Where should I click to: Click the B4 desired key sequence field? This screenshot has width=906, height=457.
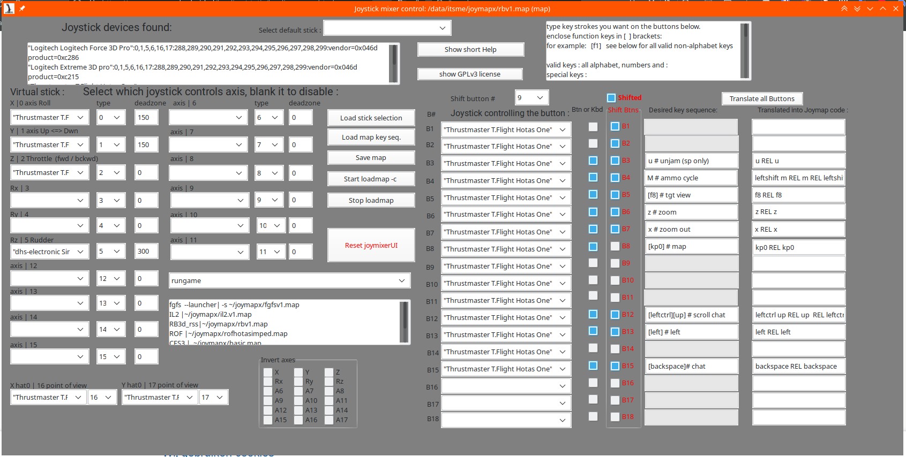click(691, 178)
